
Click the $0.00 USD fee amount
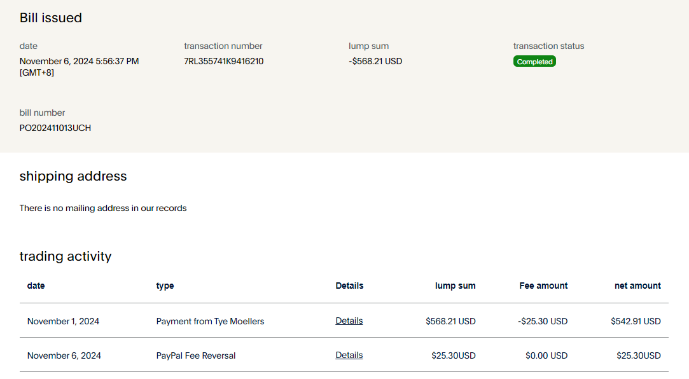(546, 355)
